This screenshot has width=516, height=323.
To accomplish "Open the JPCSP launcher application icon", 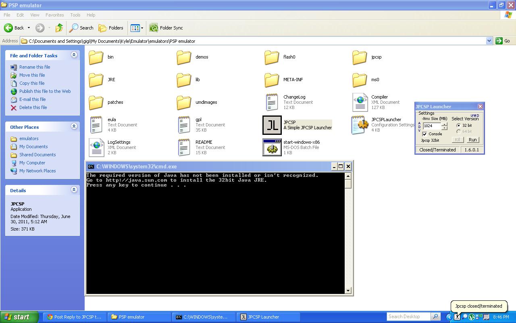I will click(272, 125).
